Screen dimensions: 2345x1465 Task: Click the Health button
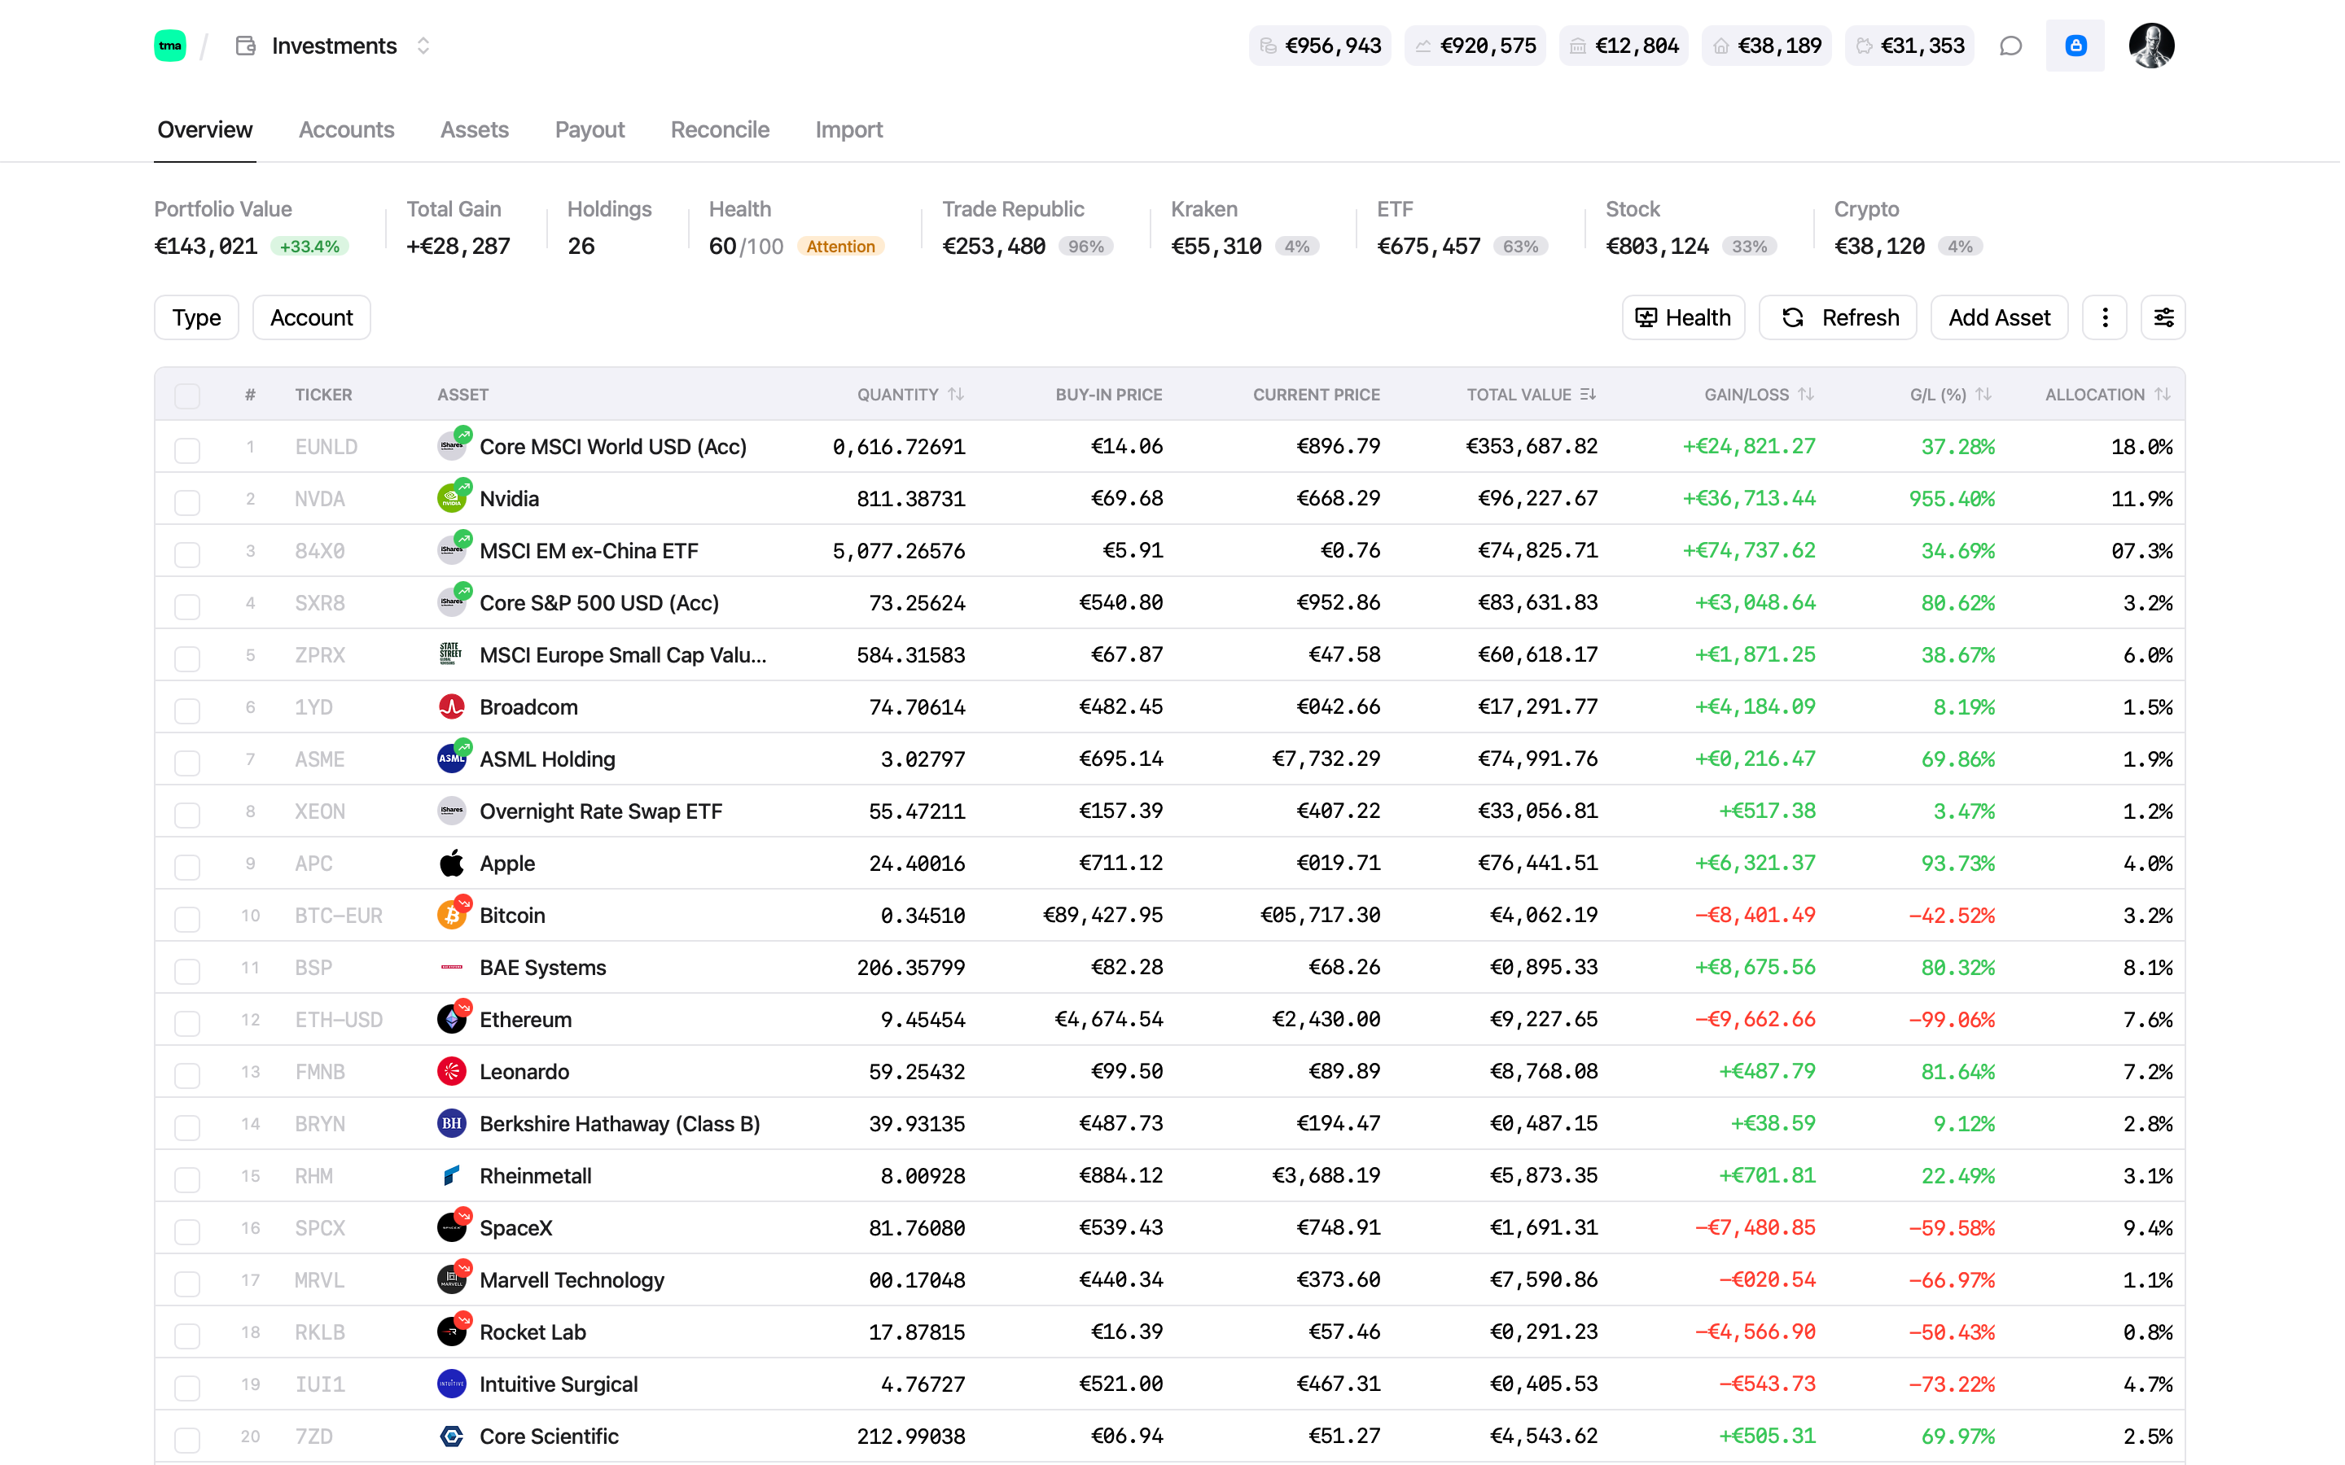[x=1684, y=317]
